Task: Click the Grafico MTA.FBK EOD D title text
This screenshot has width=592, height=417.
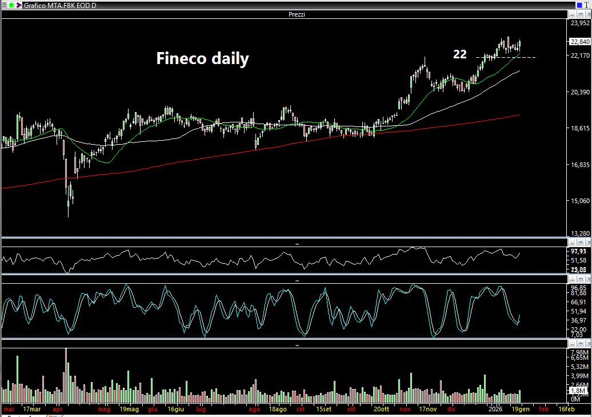Action: (x=60, y=5)
